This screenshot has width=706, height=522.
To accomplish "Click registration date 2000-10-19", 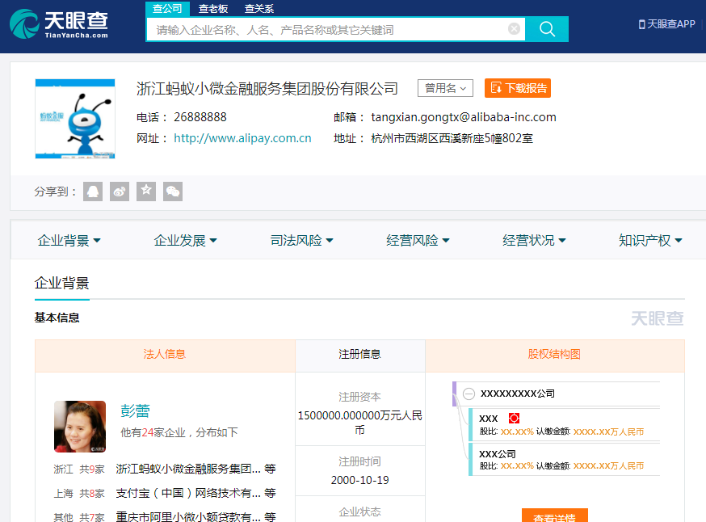I will pos(359,481).
